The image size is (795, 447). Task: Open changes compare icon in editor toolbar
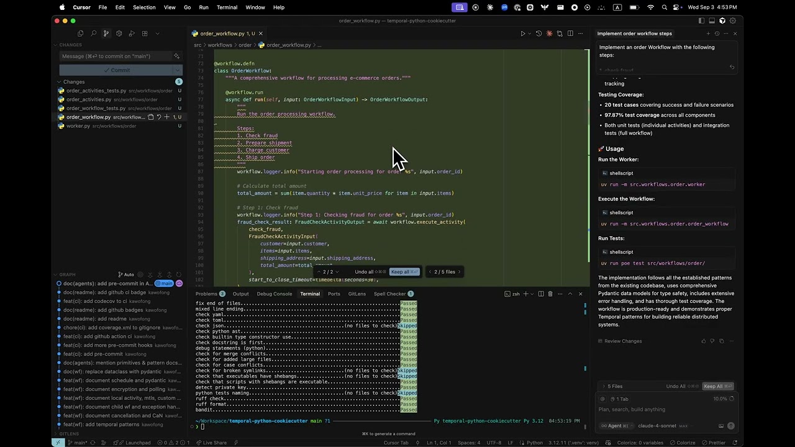coord(560,34)
